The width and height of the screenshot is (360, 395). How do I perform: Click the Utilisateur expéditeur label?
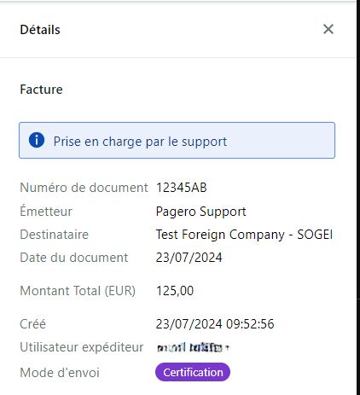[82, 347]
